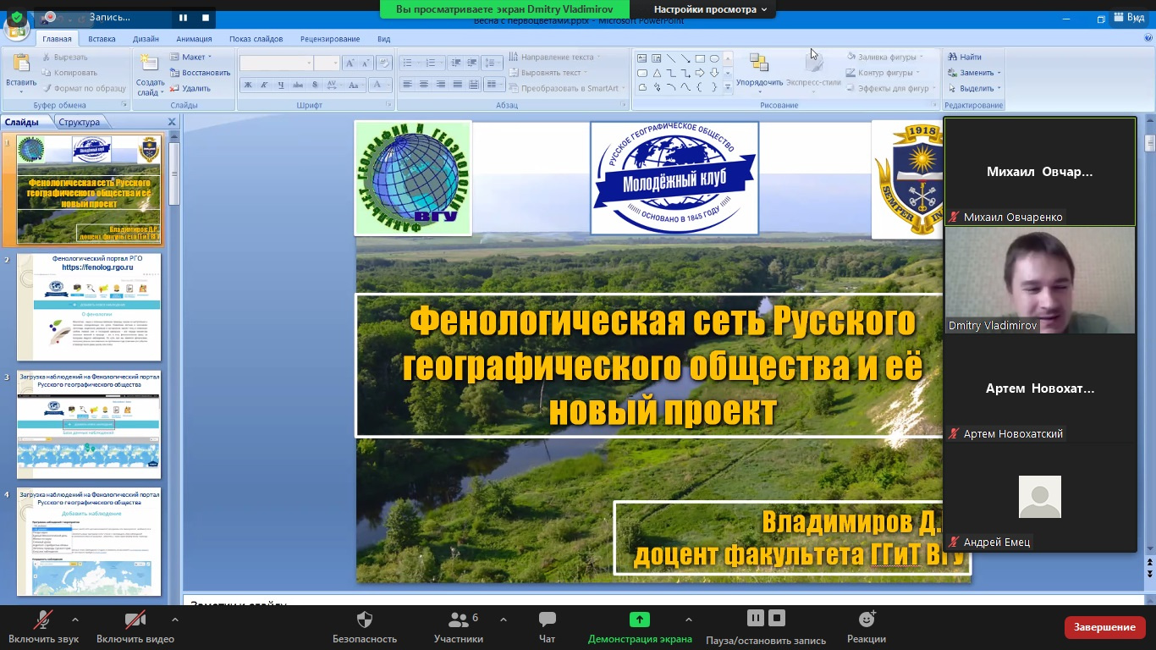Turn on camera with Включить видео
Screen dimensions: 1156x650
pos(135,620)
